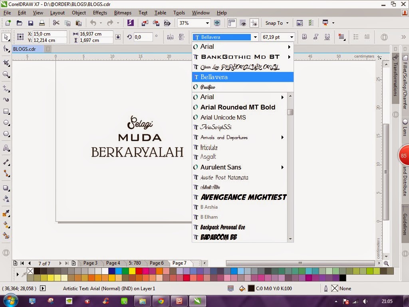Image resolution: width=409 pixels, height=307 pixels.
Task: Open the Table menu
Action: pos(160,12)
